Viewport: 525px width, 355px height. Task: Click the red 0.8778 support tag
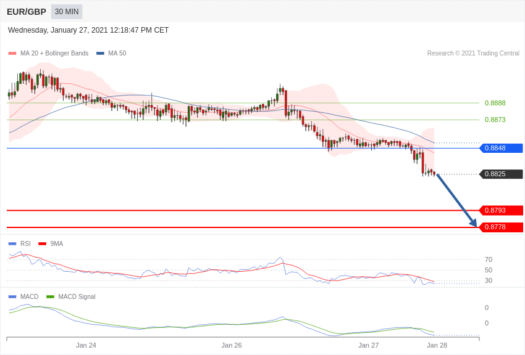click(502, 227)
